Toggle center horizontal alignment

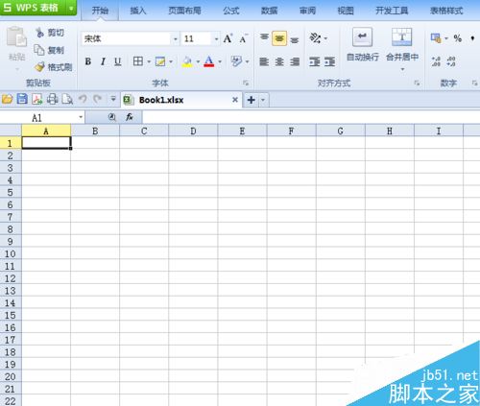279,61
